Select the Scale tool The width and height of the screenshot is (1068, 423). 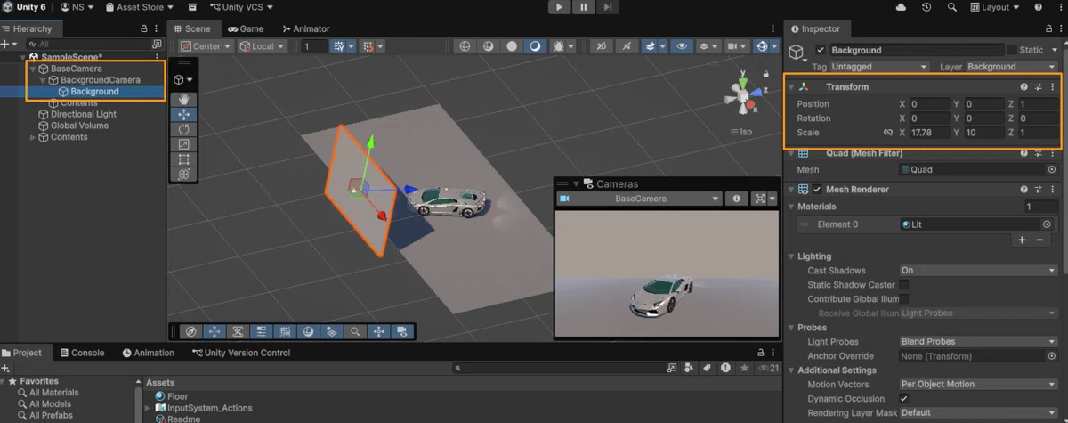[x=183, y=144]
